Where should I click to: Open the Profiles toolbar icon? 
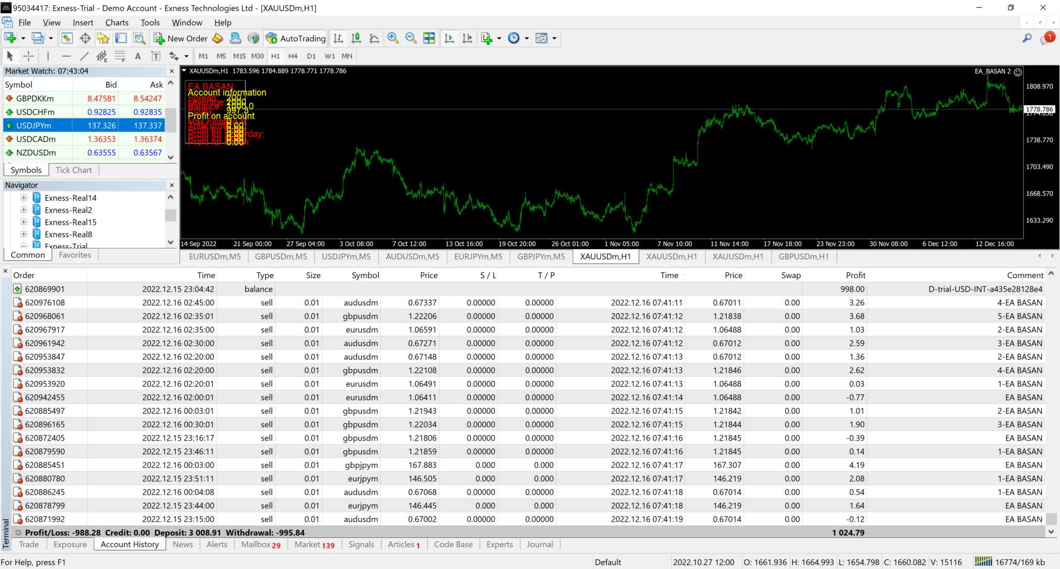(37, 38)
